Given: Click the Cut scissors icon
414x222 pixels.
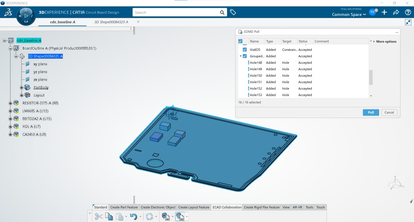Looking at the screenshot, I should point(99,217).
